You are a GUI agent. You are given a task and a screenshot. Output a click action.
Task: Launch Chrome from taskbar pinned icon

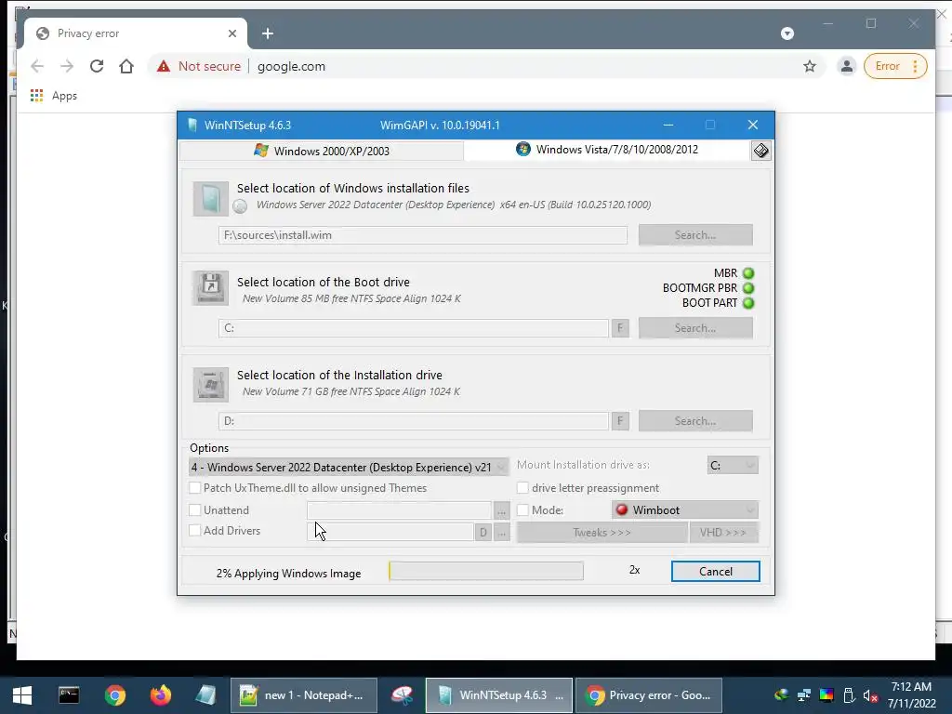(114, 695)
